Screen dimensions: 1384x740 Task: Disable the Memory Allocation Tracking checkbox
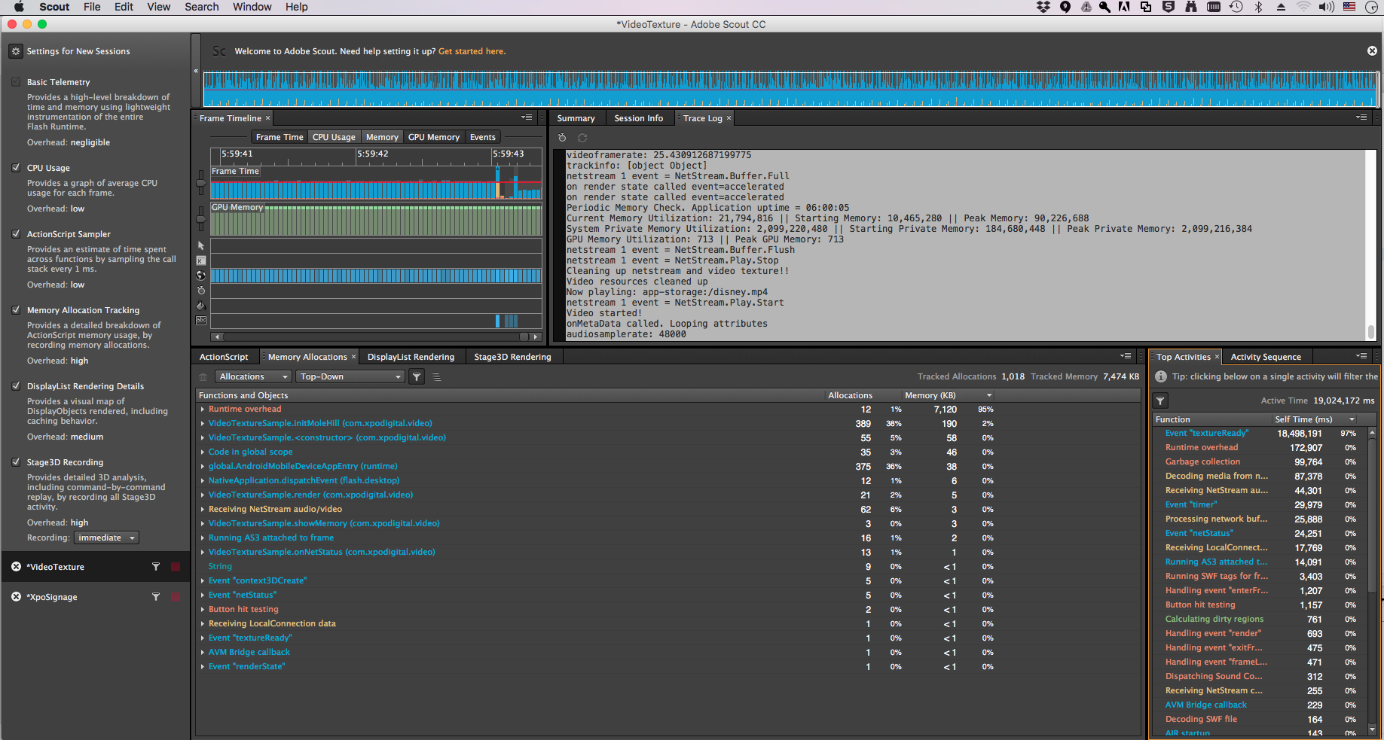coord(17,309)
